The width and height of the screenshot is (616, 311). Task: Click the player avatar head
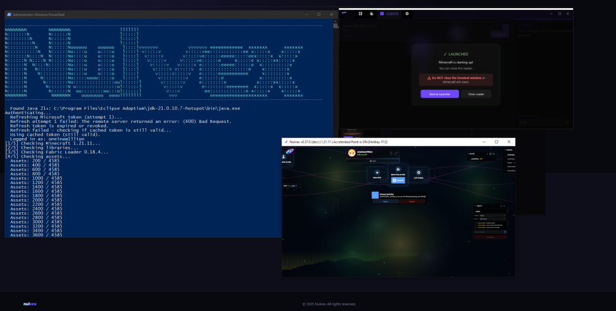tap(352, 153)
